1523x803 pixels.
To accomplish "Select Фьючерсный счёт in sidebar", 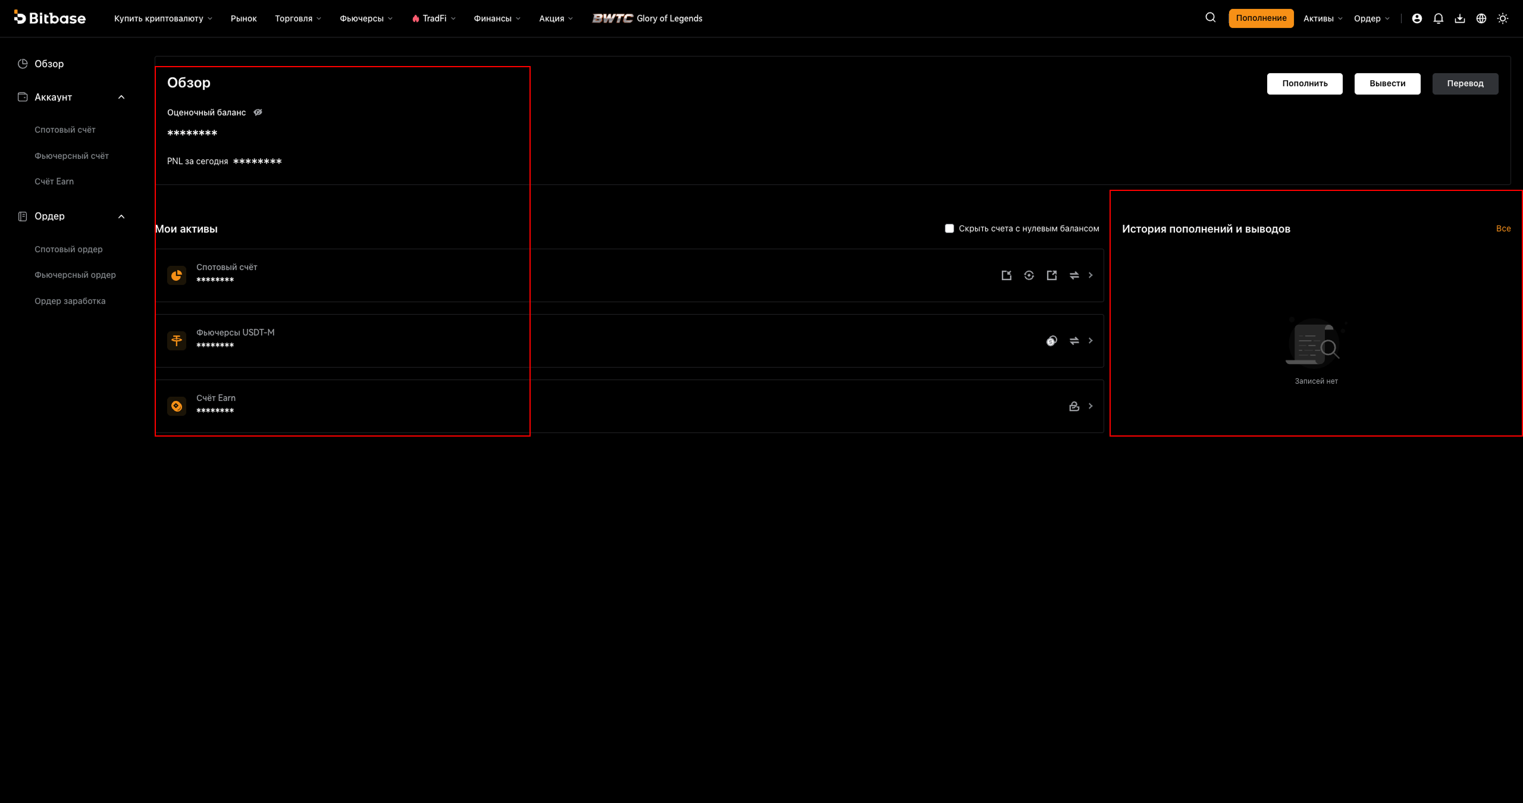I will coord(71,156).
